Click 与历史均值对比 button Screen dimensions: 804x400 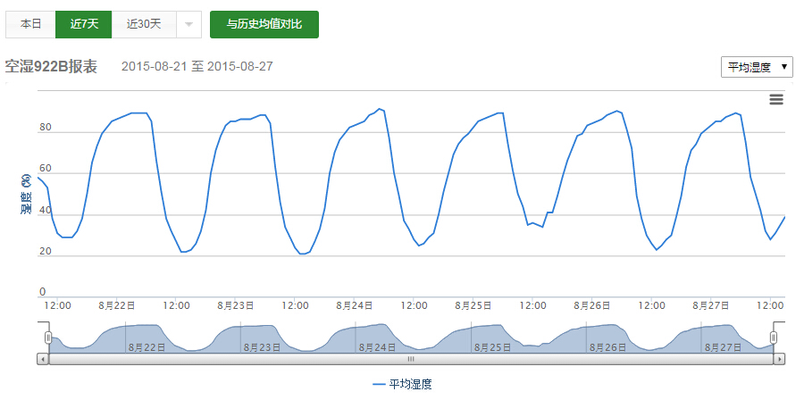coord(264,25)
